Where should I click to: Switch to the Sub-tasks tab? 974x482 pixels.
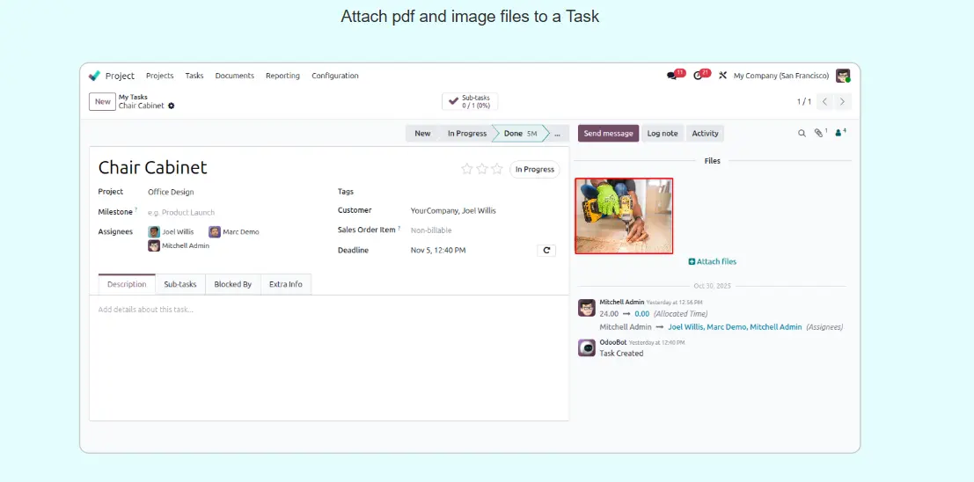(180, 284)
